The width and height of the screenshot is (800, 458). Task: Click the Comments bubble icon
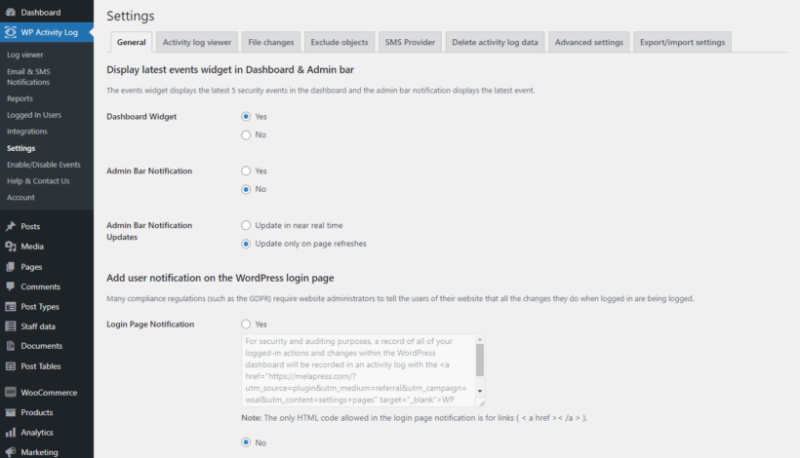(10, 286)
